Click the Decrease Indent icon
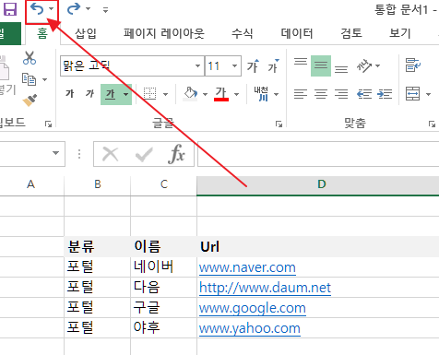The image size is (439, 355). pyautogui.click(x=364, y=94)
